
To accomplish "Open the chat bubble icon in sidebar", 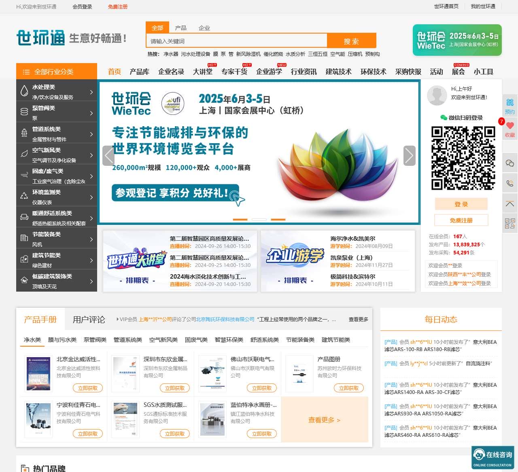I will pyautogui.click(x=510, y=163).
